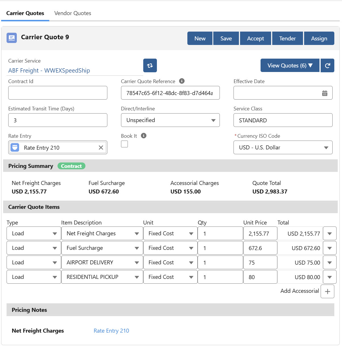Click the Carrier Quote Reference field
Screen dimensions: 342x346
[170, 93]
